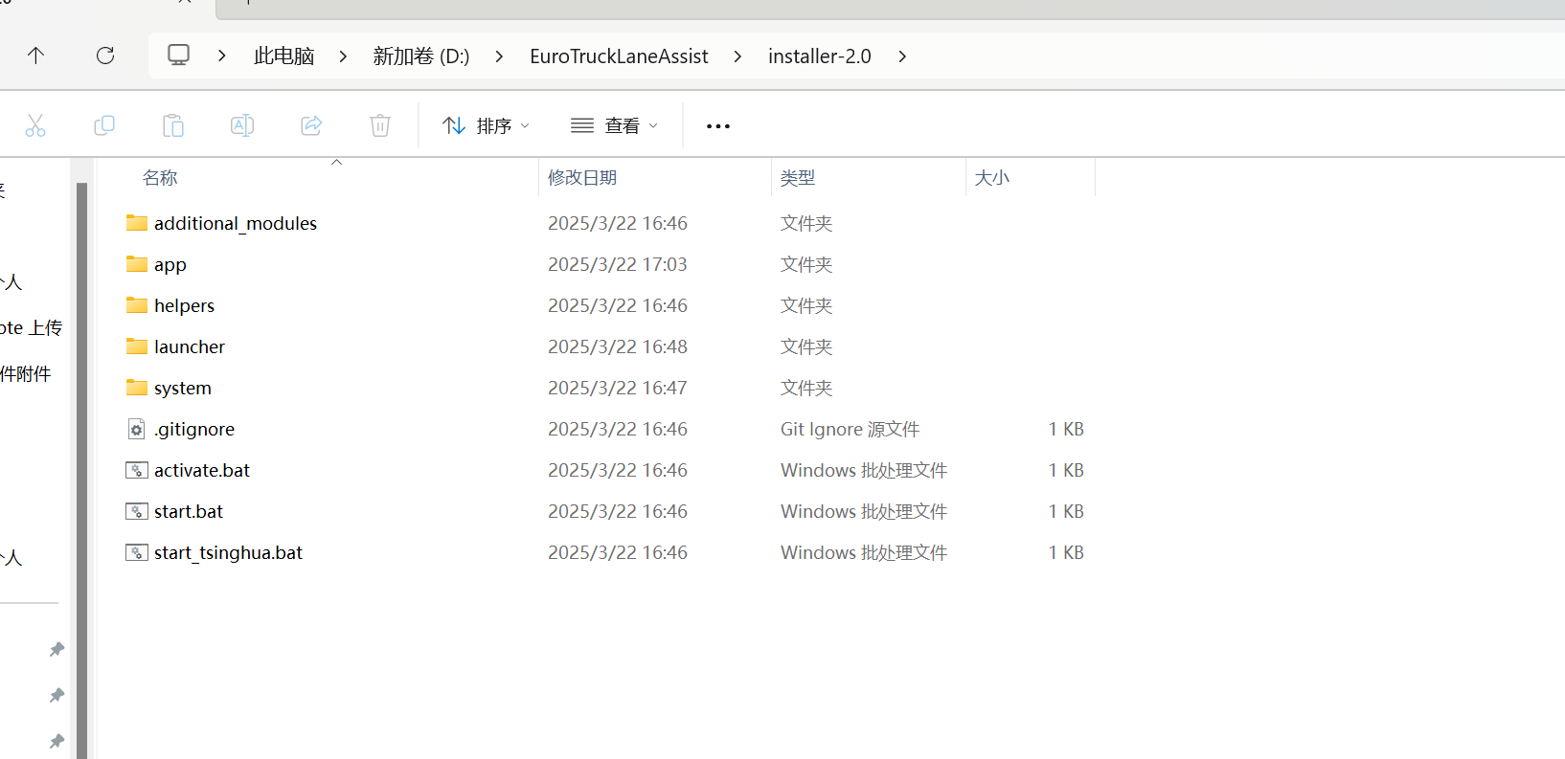Screen dimensions: 1565x759
Task: Click the Rename icon in toolbar
Action: click(242, 125)
